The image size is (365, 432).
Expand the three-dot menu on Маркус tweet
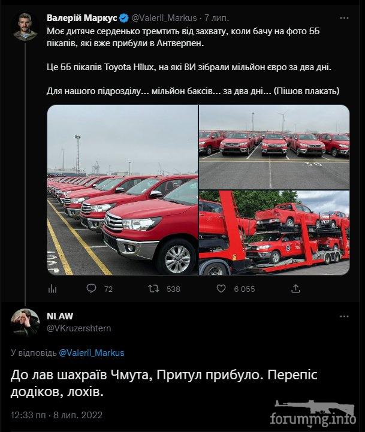pyautogui.click(x=345, y=18)
